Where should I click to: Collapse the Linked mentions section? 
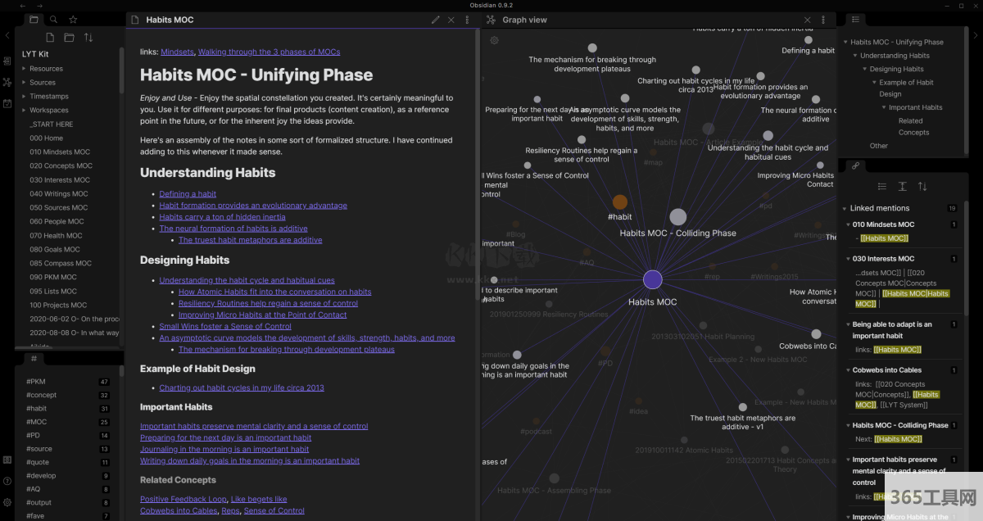pyautogui.click(x=845, y=209)
